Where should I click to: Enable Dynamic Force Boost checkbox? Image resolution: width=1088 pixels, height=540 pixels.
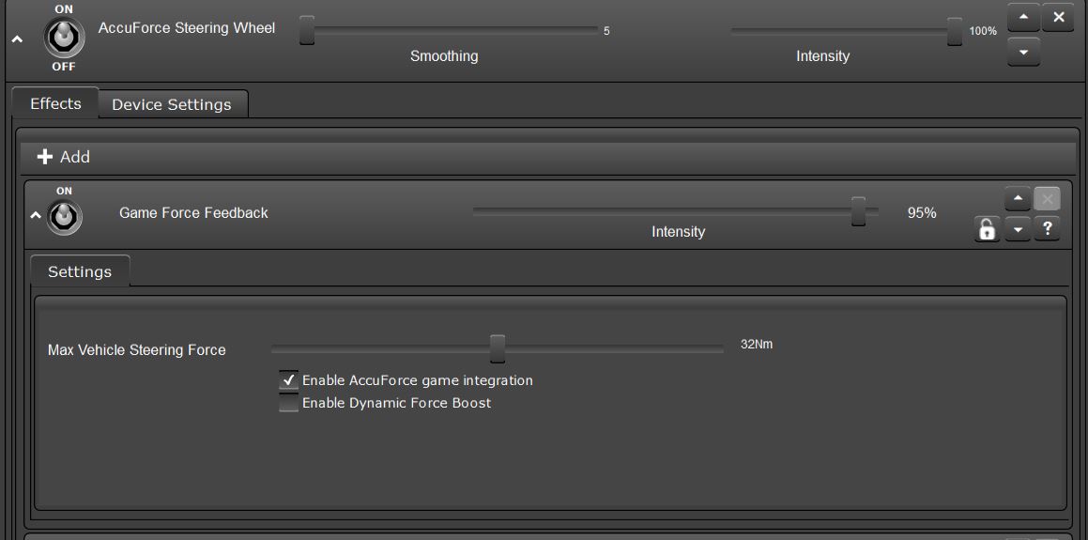click(x=289, y=403)
